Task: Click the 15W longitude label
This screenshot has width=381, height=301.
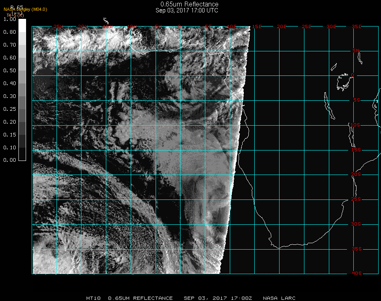Action: [x=107, y=26]
